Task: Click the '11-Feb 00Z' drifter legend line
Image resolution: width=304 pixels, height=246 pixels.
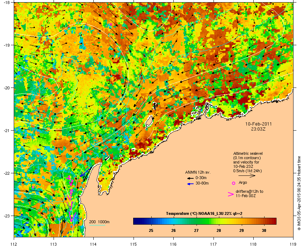Action: [246, 196]
